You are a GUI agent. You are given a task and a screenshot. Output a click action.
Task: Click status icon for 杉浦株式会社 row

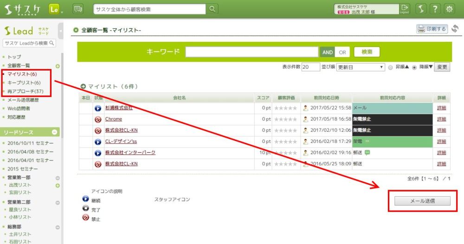pyautogui.click(x=98, y=108)
